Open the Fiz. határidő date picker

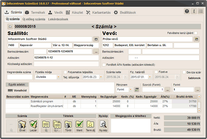tap(150, 77)
